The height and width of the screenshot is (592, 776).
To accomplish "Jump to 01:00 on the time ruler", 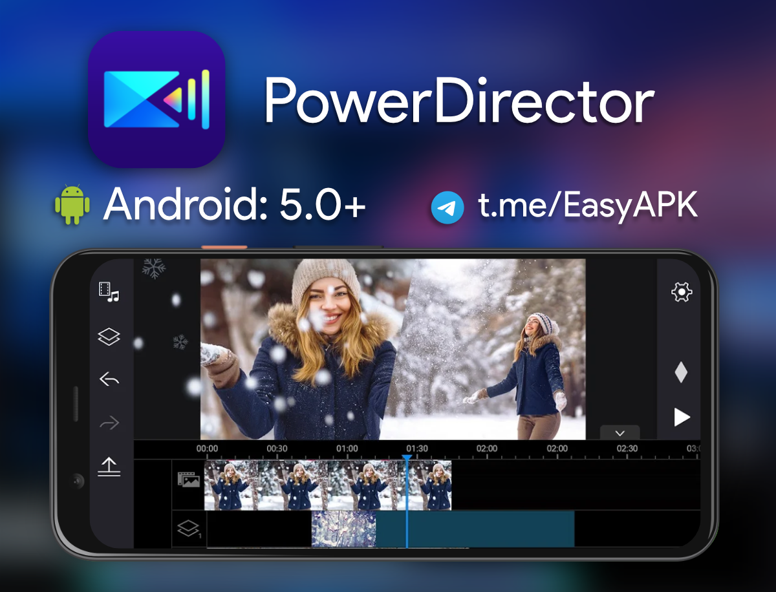I will 347,448.
